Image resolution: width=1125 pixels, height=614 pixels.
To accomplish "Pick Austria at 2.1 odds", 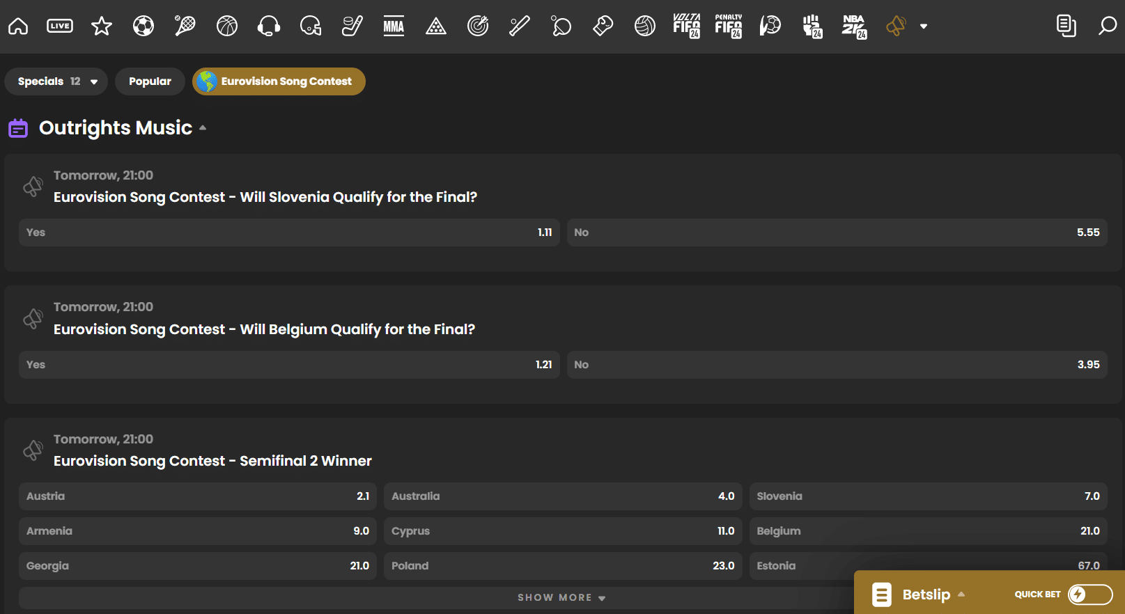I will (198, 496).
